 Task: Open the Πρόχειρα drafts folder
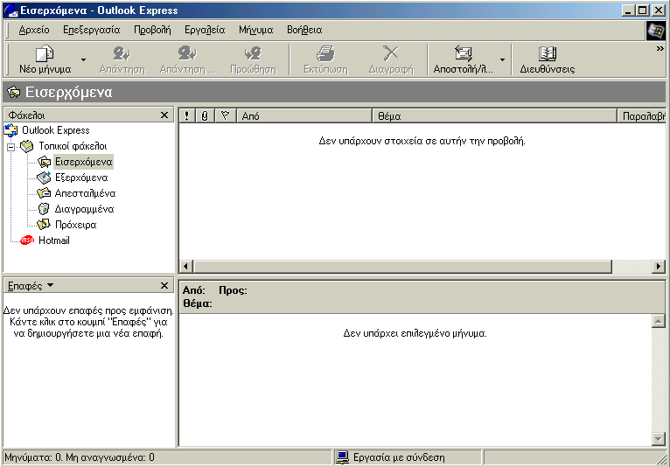click(75, 225)
